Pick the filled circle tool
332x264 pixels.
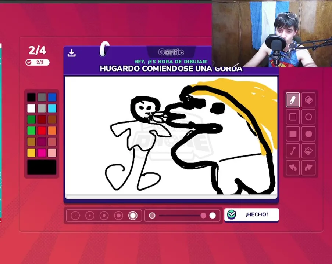coord(308,134)
